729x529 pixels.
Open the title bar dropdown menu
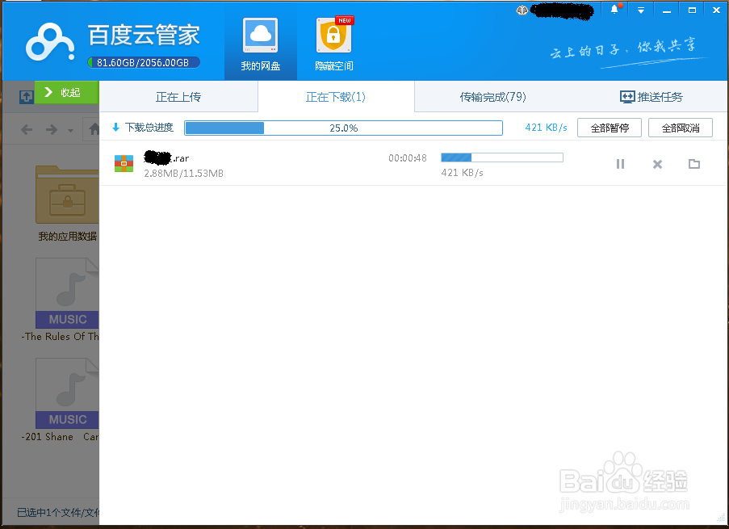(641, 10)
